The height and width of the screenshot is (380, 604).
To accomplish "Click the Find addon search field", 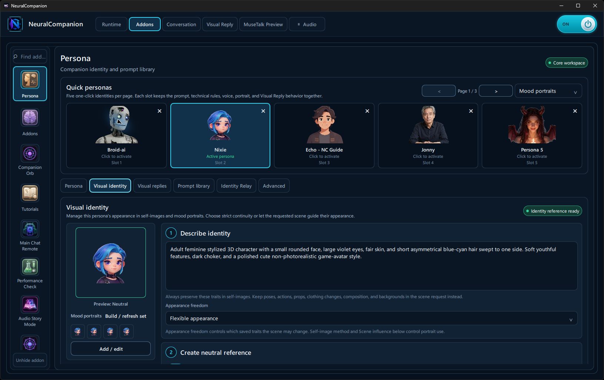I will coord(30,57).
